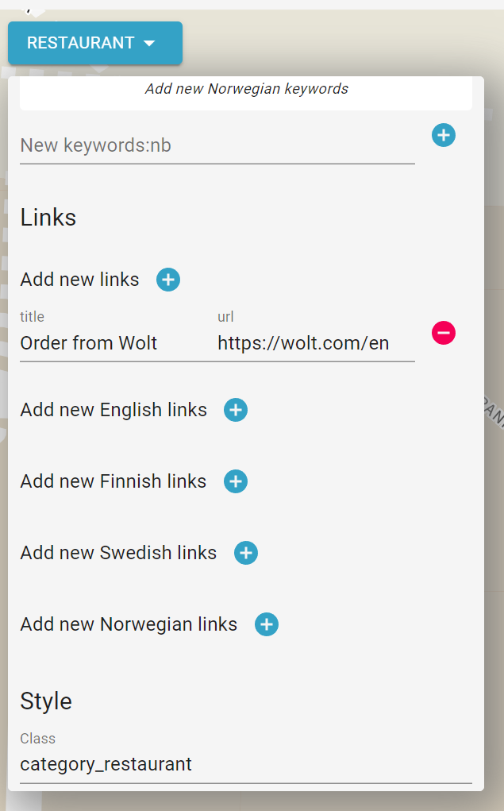Remove the Order from Wolt link
The width and height of the screenshot is (504, 811).
click(444, 333)
